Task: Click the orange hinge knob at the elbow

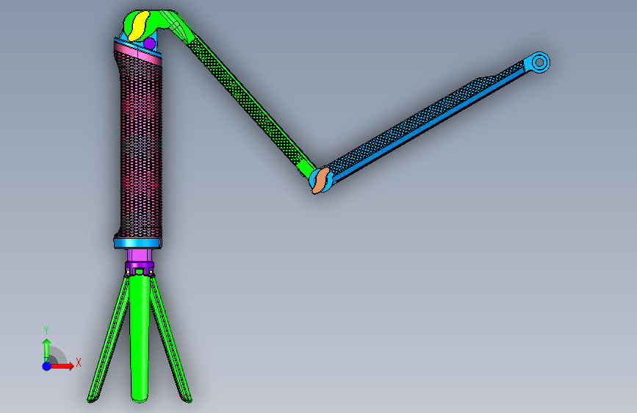Action: (x=321, y=180)
